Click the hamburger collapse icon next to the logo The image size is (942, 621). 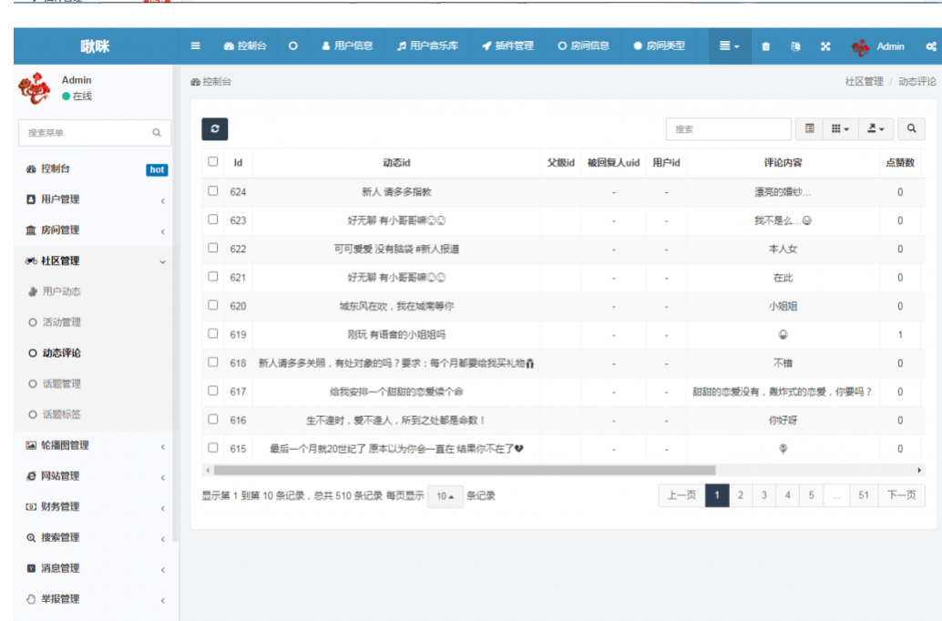click(x=194, y=46)
